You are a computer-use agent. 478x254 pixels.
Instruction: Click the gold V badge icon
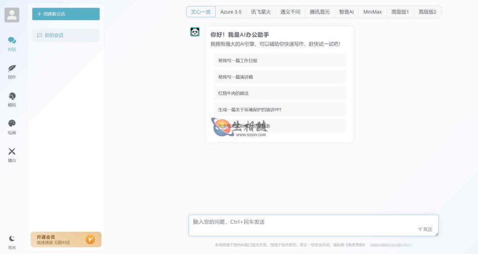pos(90,240)
